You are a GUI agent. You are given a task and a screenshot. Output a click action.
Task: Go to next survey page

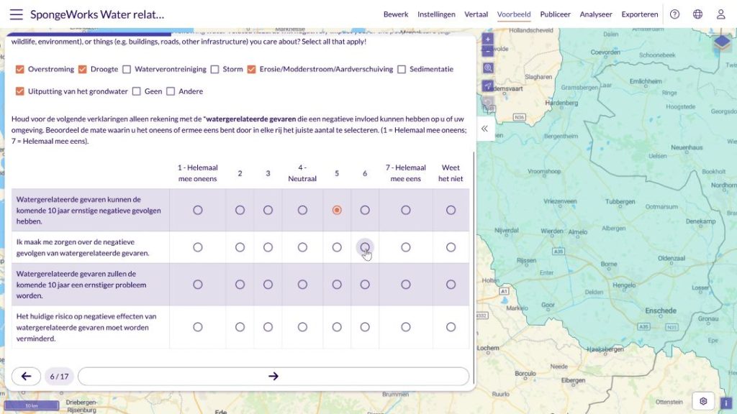click(x=273, y=376)
